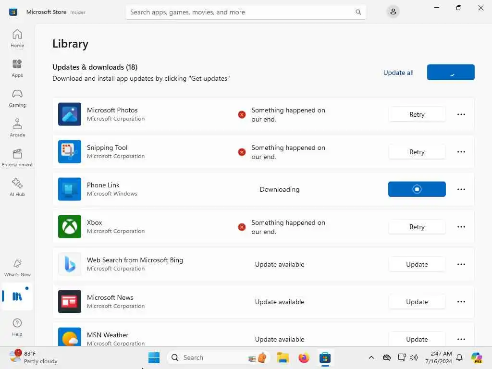Open more options for Xbox
The image size is (492, 369).
pos(461,227)
